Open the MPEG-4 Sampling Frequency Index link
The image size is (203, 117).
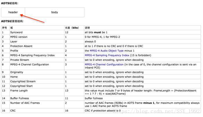pos(107,55)
